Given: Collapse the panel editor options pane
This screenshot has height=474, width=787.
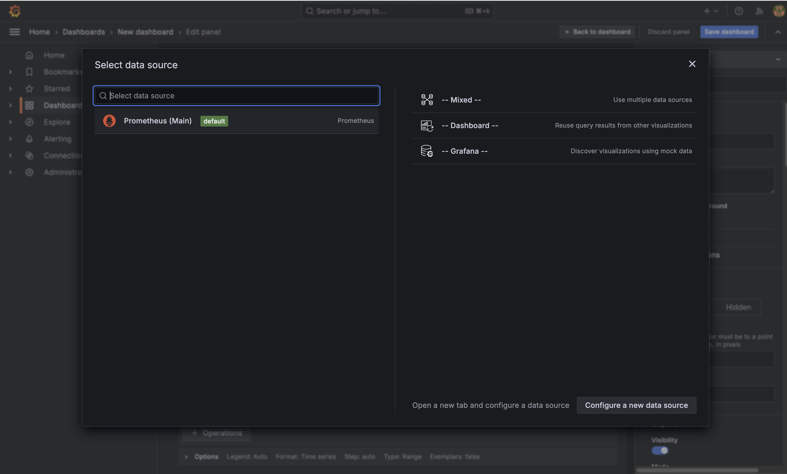Looking at the screenshot, I should (778, 32).
